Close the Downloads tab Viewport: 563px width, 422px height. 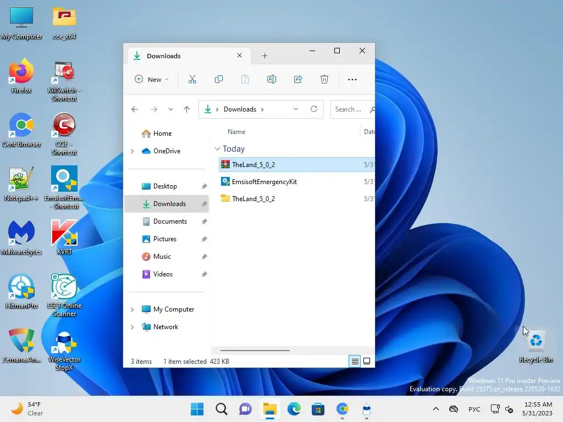240,55
